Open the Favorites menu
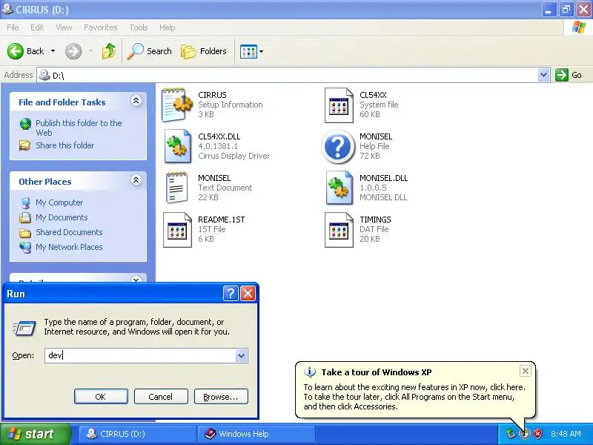 [101, 27]
